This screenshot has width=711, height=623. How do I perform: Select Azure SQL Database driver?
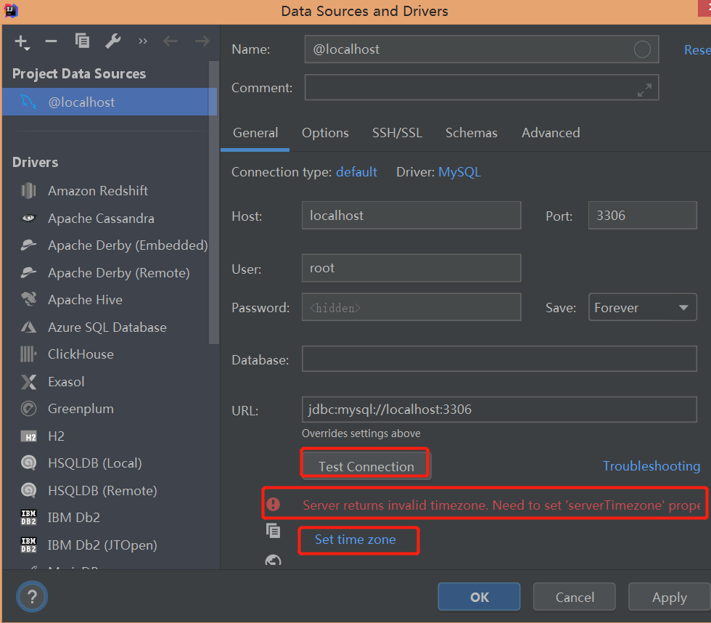(x=107, y=327)
